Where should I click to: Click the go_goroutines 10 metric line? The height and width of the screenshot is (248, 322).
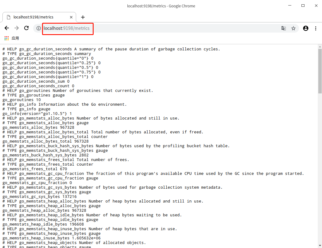[21, 100]
